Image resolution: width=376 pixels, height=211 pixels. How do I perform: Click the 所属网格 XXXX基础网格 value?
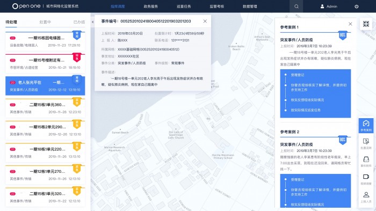(148, 49)
